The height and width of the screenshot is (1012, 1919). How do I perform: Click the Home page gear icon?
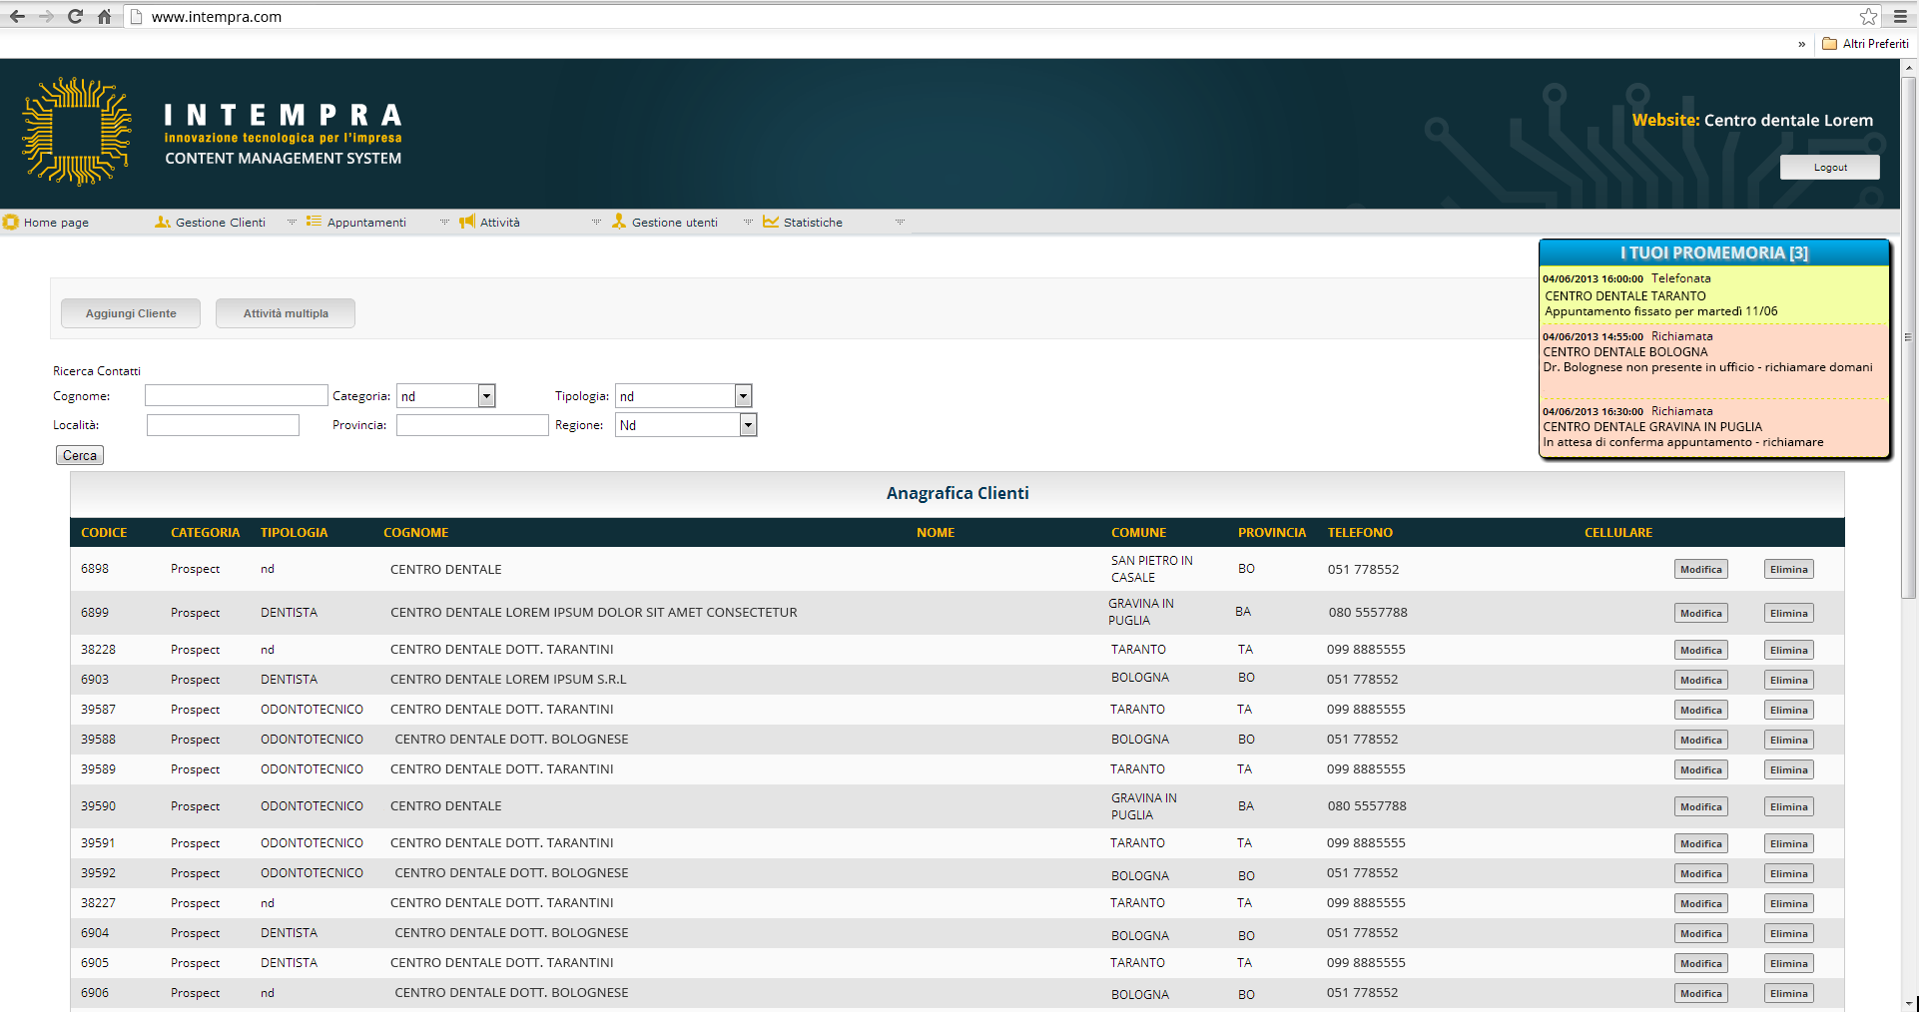click(11, 222)
